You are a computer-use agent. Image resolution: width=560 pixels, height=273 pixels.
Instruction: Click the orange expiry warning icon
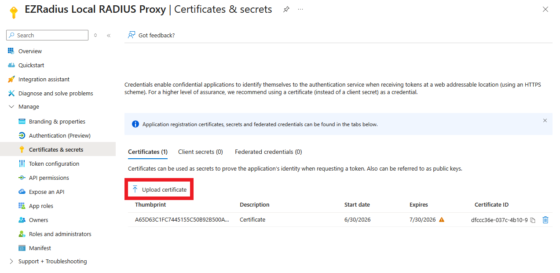point(442,219)
